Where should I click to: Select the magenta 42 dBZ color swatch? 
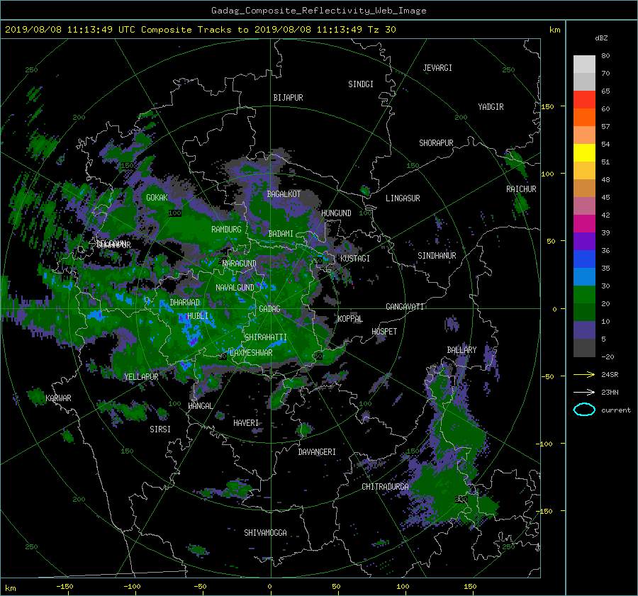pyautogui.click(x=584, y=223)
